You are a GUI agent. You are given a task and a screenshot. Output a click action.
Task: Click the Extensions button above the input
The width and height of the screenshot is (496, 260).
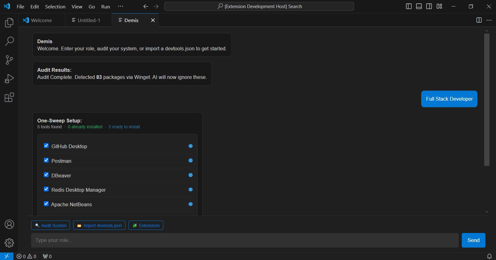(x=146, y=226)
